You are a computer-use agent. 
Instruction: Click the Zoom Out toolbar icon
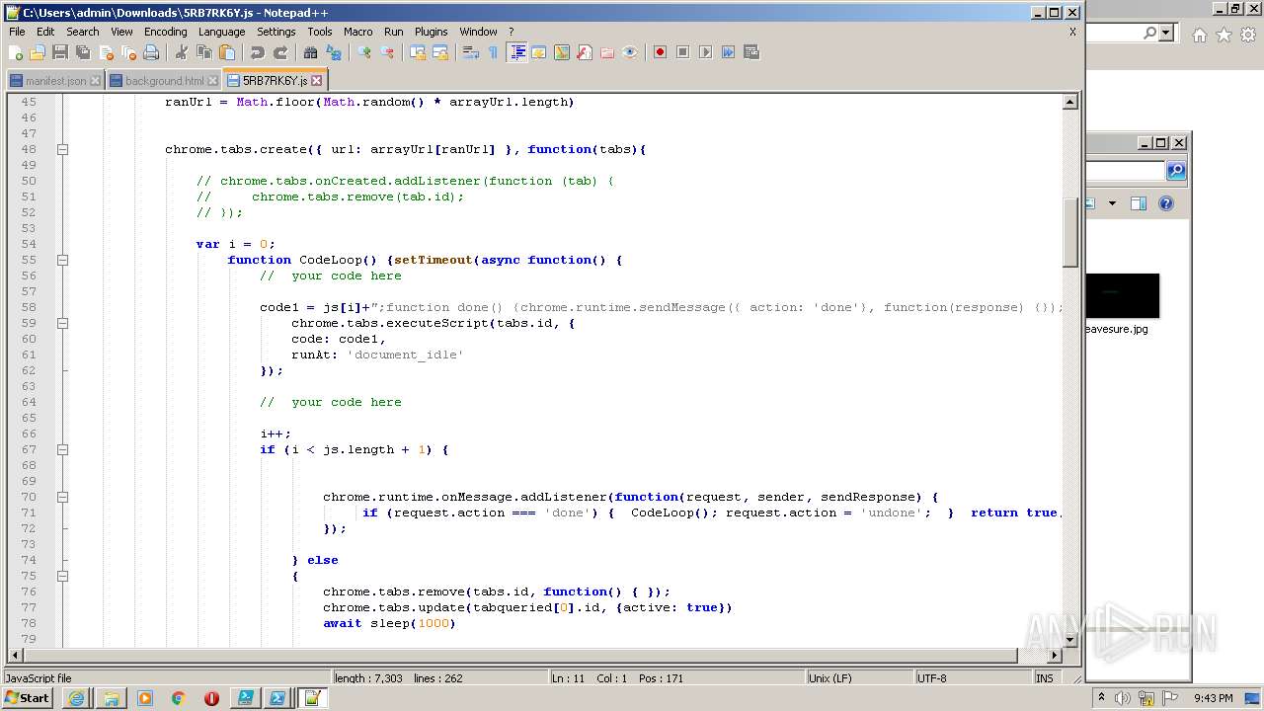387,52
